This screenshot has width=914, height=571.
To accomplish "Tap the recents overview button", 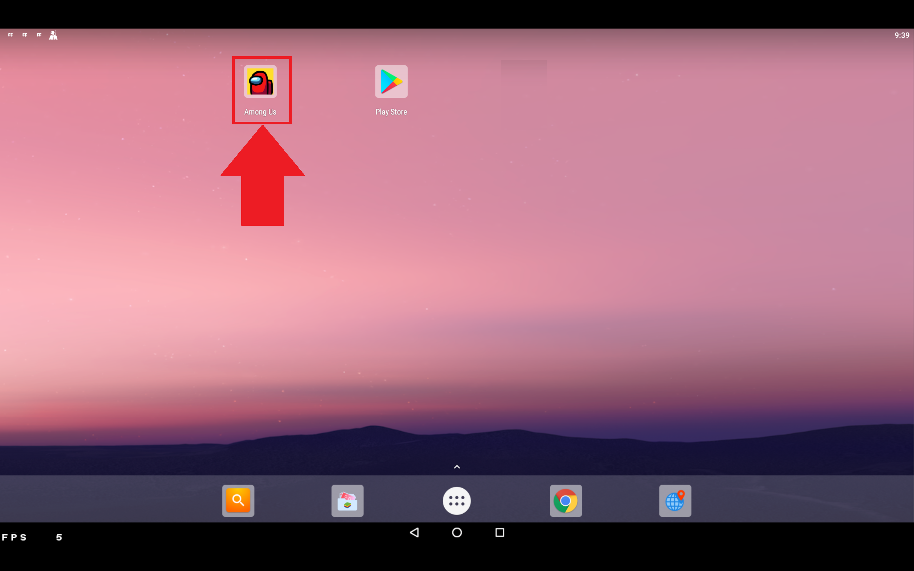I will click(500, 532).
